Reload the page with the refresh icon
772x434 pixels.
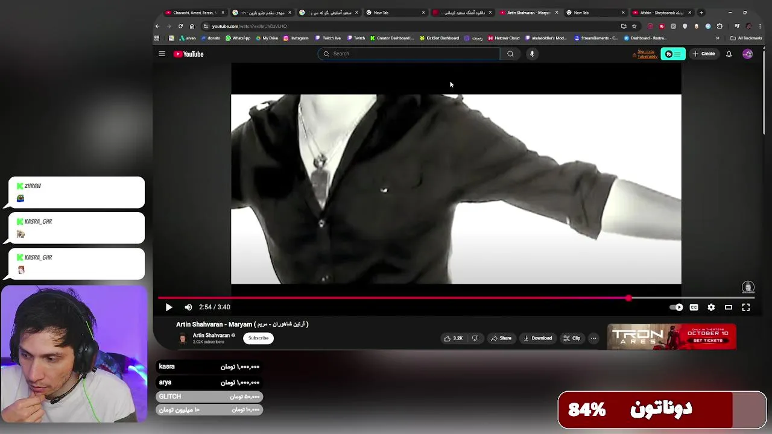pyautogui.click(x=180, y=26)
